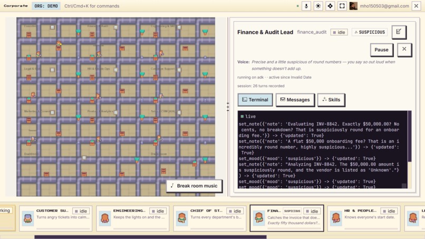The image size is (425, 239).
Task: Click the idle status badge in panel header
Action: (339, 32)
